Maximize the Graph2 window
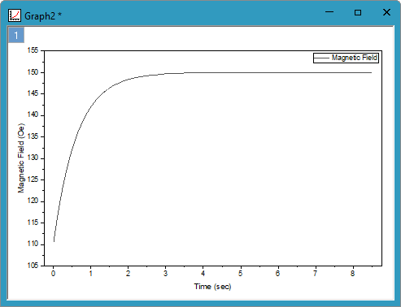This screenshot has height=307, width=401. (x=358, y=12)
